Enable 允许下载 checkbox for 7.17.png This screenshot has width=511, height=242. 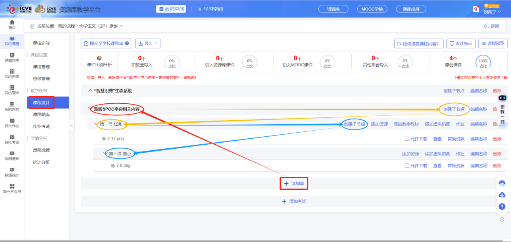[x=407, y=139]
